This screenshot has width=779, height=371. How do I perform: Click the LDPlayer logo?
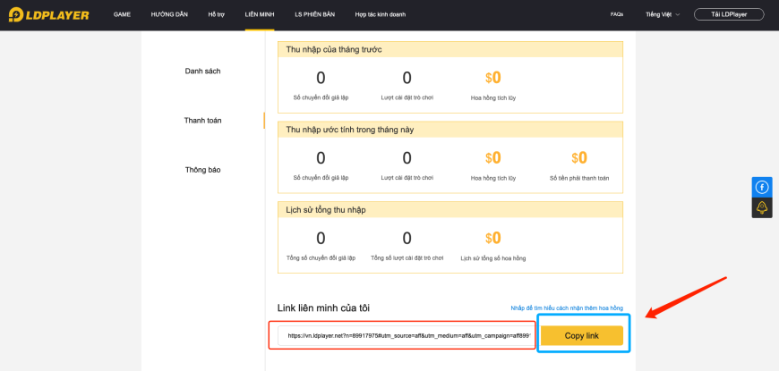tap(48, 15)
